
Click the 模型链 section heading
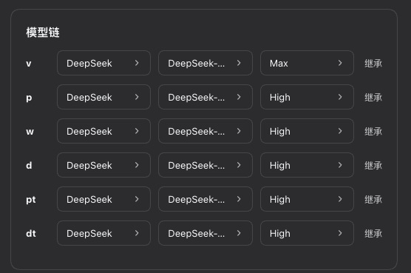tap(43, 33)
